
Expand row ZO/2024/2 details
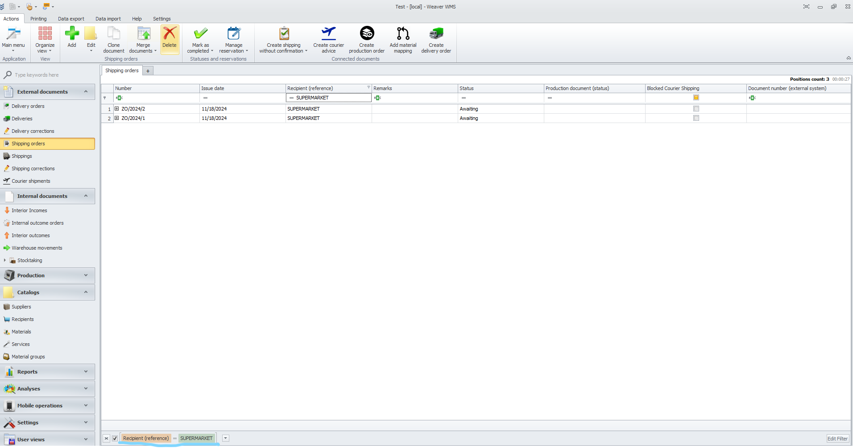point(117,109)
